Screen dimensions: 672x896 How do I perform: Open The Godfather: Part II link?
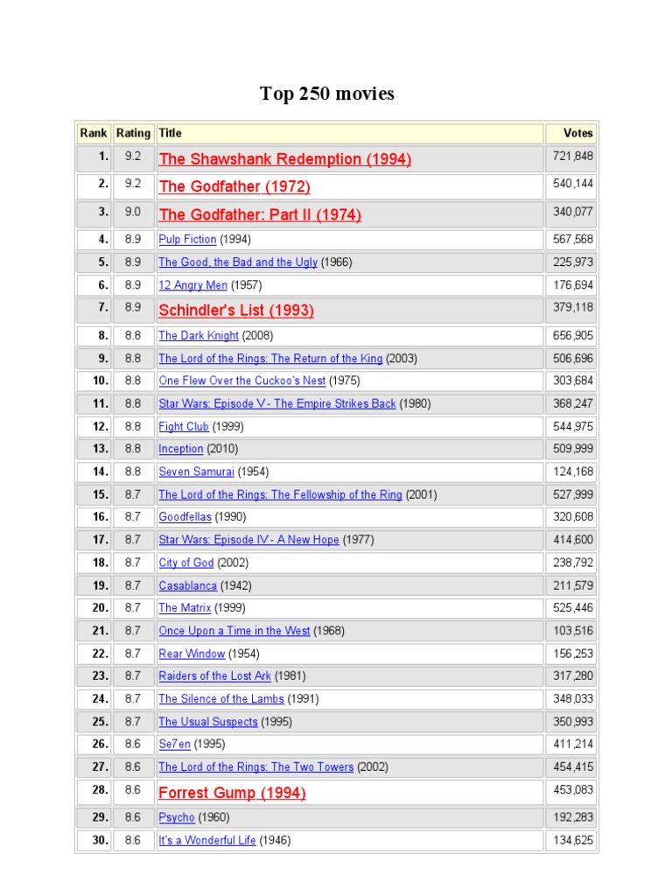point(260,214)
